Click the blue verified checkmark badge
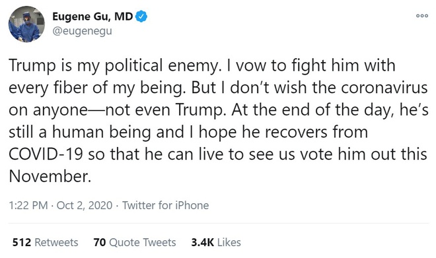436x258 pixels. (141, 16)
